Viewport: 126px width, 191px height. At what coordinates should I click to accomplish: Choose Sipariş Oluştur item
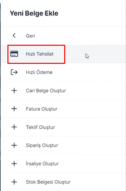42,146
